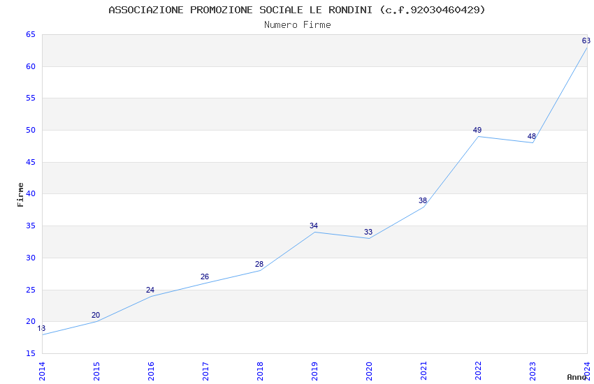Click the y-axis tick value 30
Viewport: 594px width, 384px height.
[x=31, y=258]
